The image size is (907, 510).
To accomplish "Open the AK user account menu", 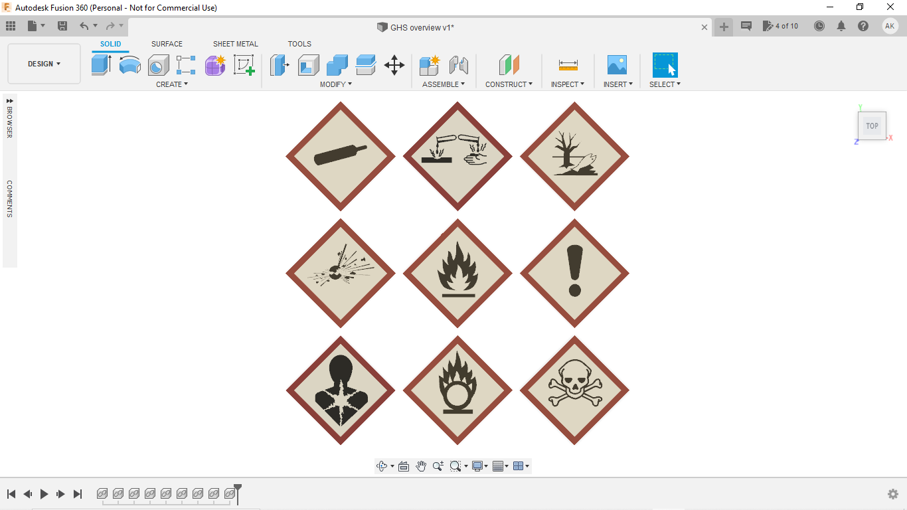I will (890, 26).
